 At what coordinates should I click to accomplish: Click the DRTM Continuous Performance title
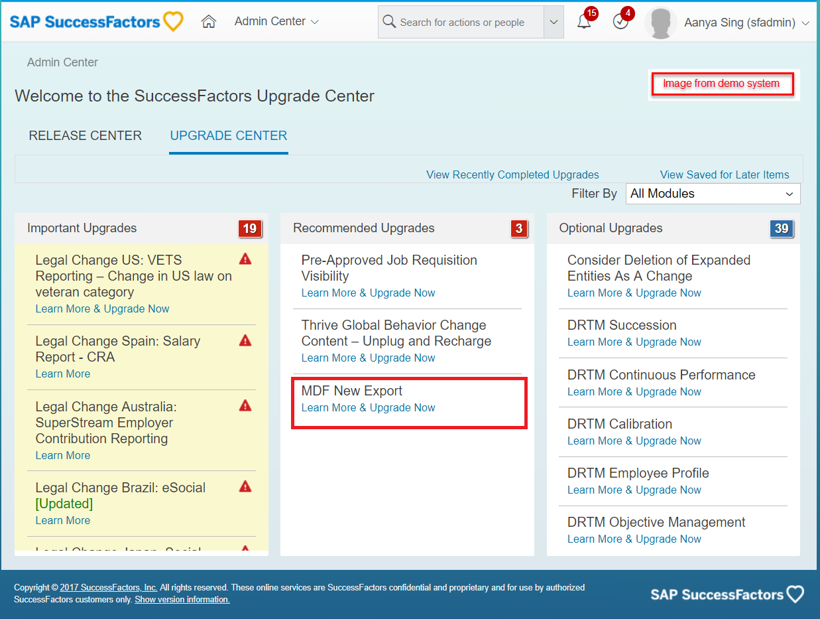pyautogui.click(x=662, y=375)
